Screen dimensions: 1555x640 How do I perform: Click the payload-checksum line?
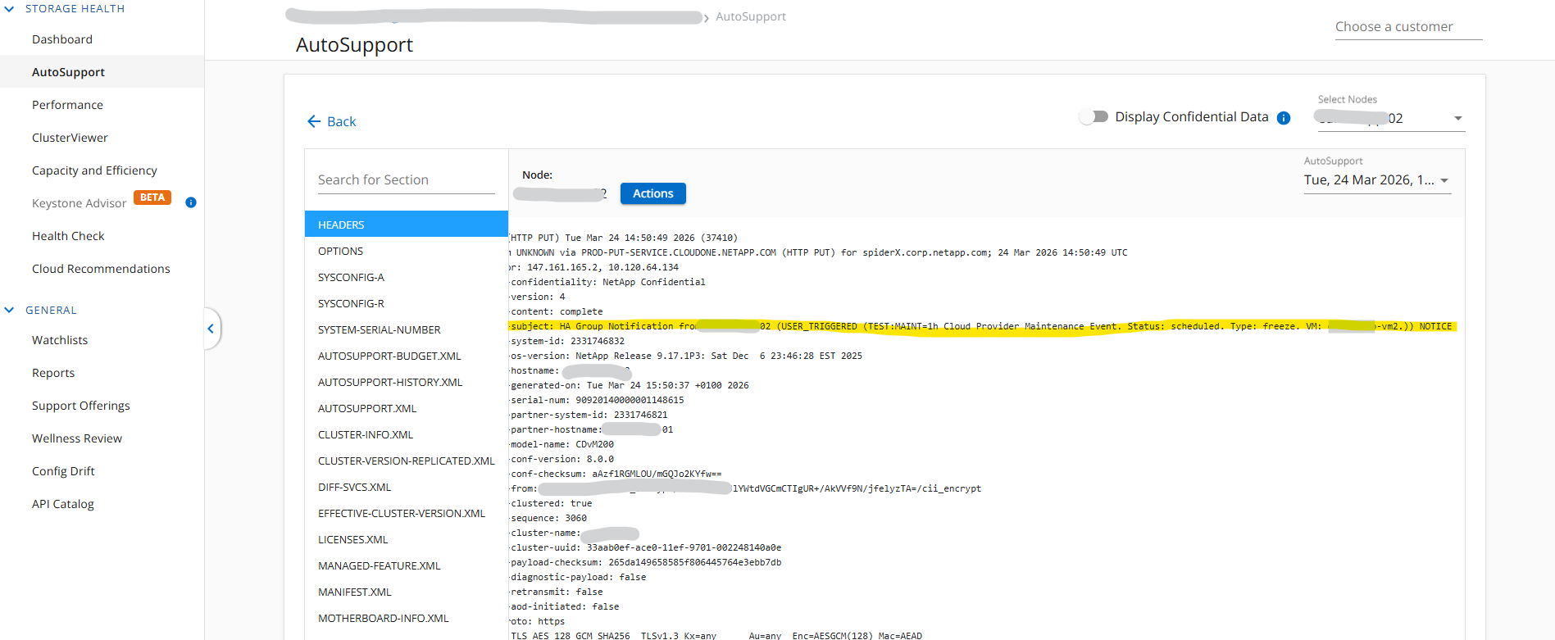pos(646,562)
